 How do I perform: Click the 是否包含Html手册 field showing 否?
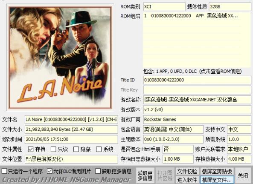[178, 149]
